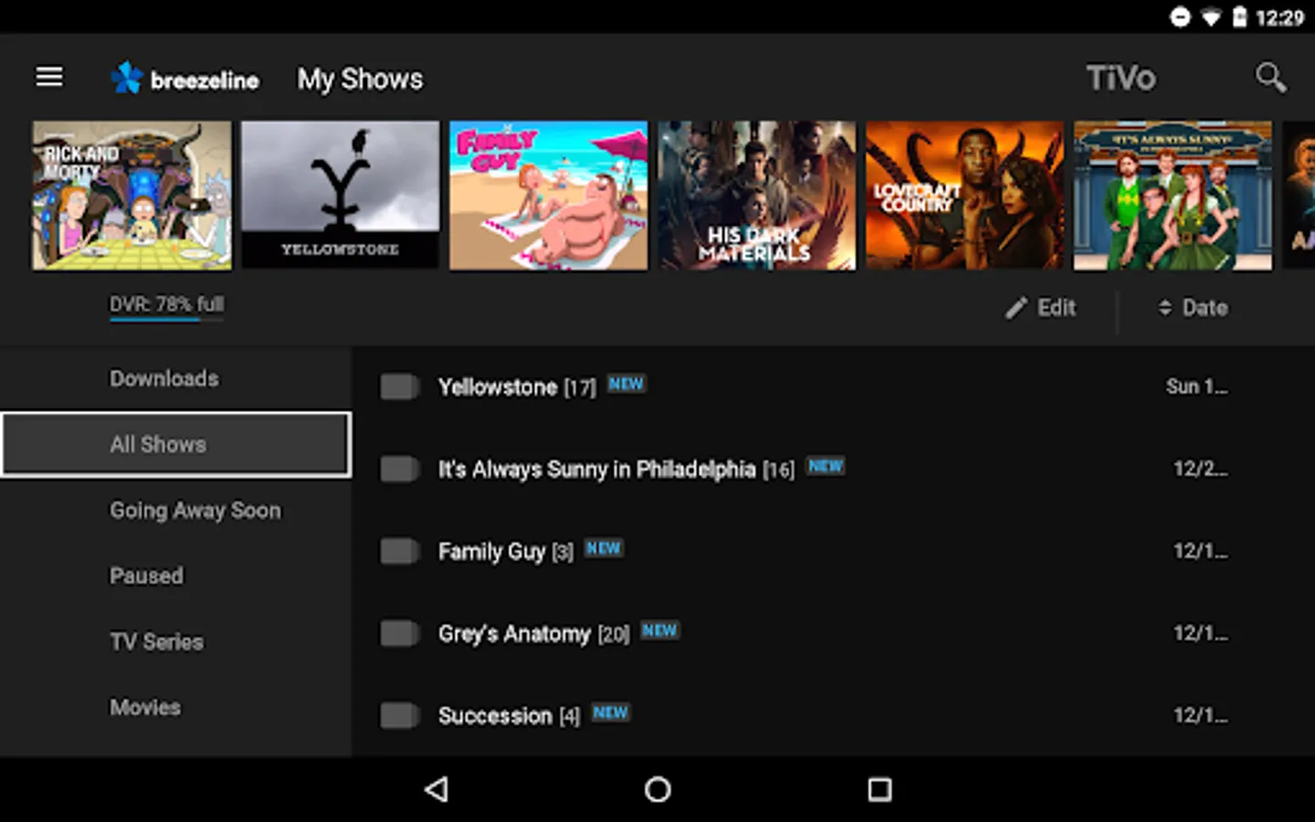
Task: Tap folder icon beside Family Guy
Action: [399, 551]
